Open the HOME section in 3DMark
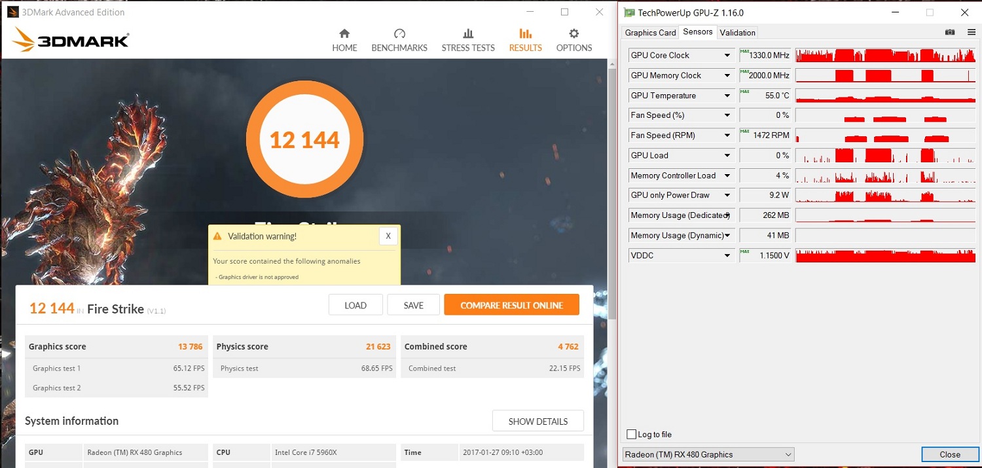 point(344,40)
